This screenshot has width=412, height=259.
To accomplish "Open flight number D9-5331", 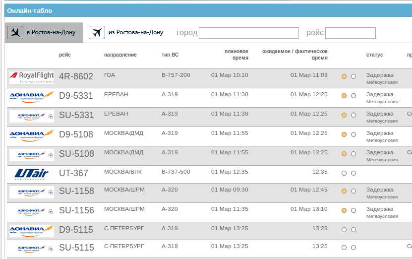I will [76, 96].
